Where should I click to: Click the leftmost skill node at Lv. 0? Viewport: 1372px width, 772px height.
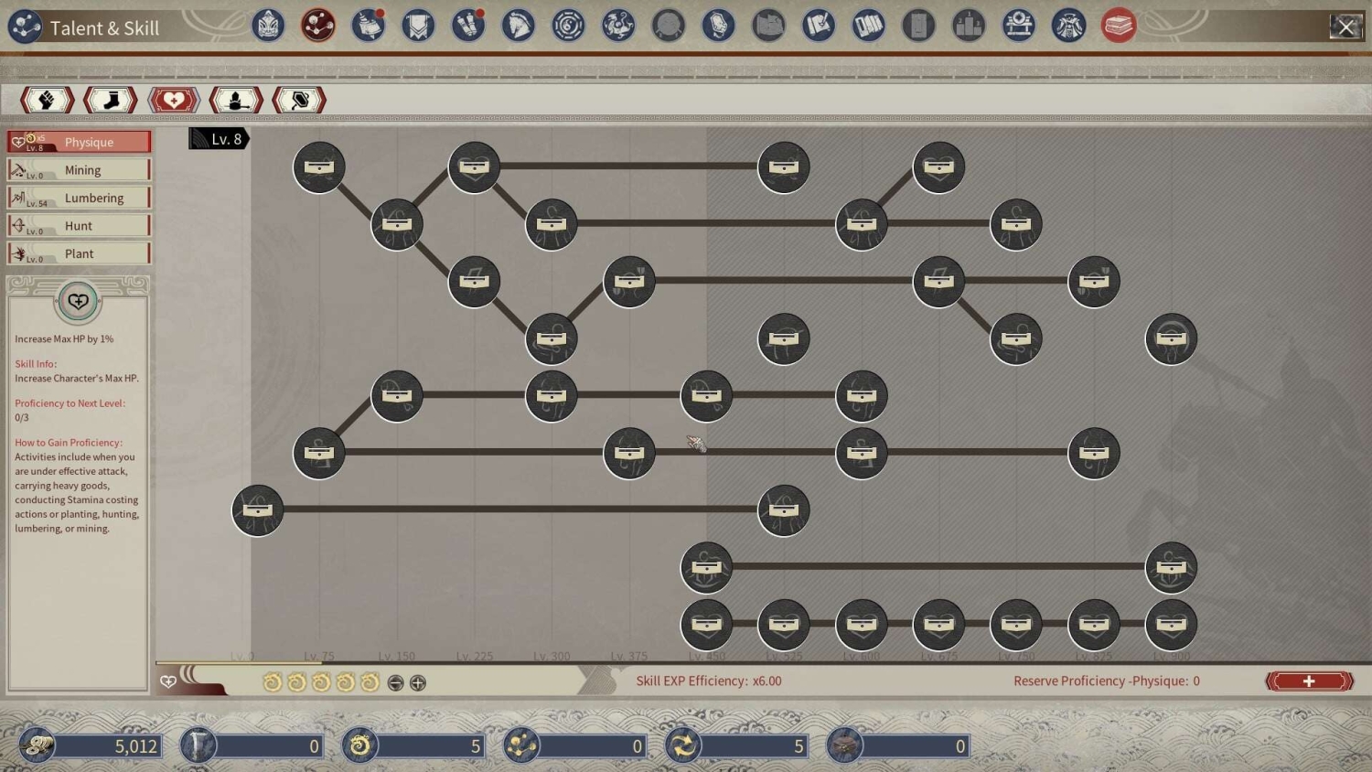pyautogui.click(x=258, y=510)
